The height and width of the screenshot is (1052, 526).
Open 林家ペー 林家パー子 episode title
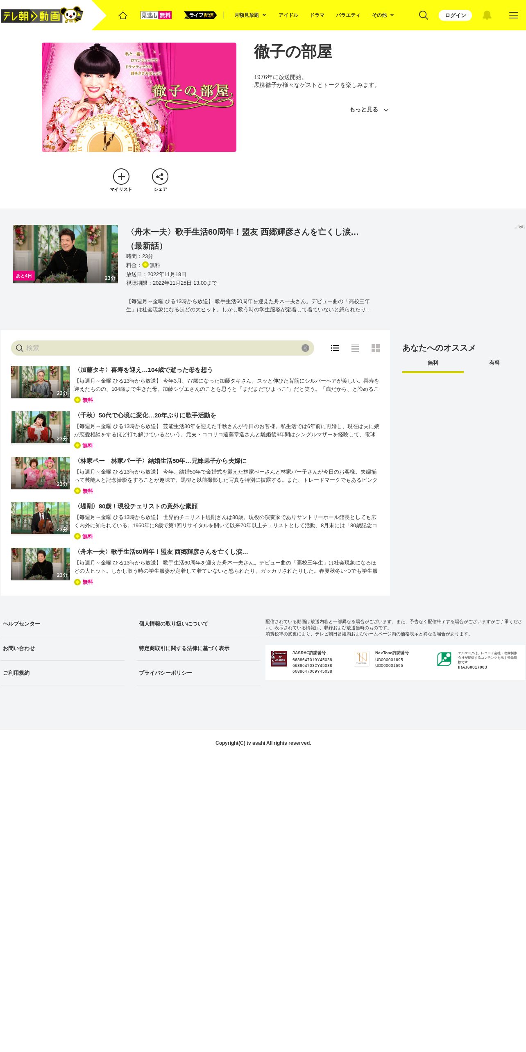161,461
